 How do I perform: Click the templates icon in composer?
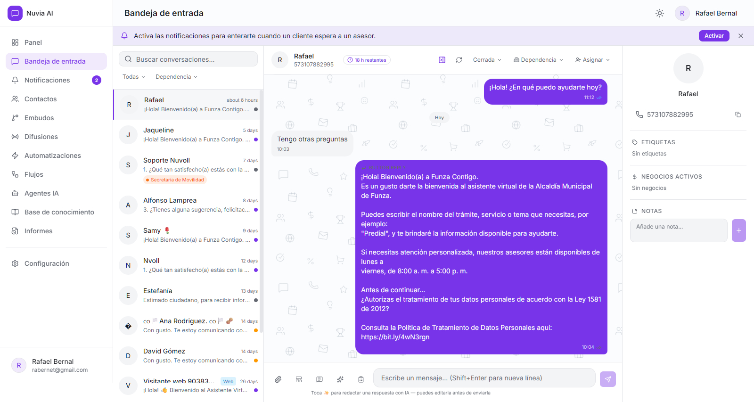299,379
